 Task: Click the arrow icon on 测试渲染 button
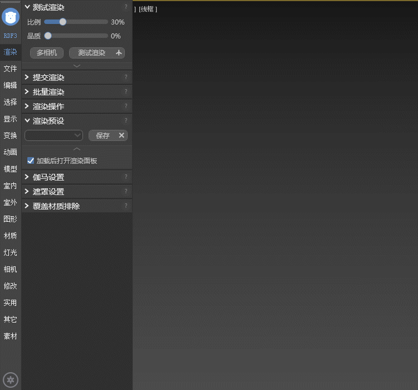119,53
